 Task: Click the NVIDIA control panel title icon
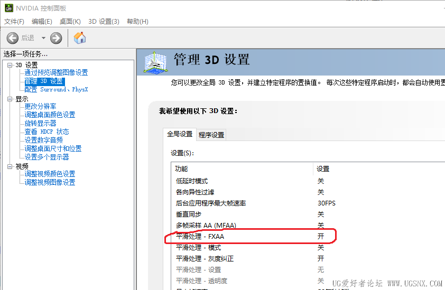(9, 8)
